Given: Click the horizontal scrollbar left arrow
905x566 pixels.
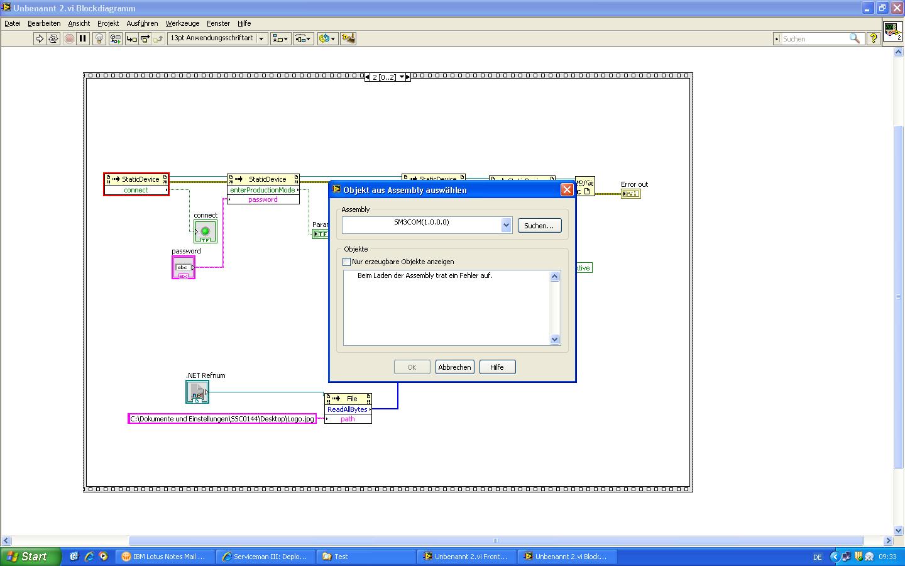Looking at the screenshot, I should click(6, 540).
